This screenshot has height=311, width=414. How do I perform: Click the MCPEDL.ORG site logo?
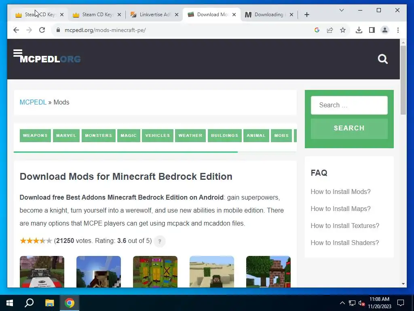[50, 59]
